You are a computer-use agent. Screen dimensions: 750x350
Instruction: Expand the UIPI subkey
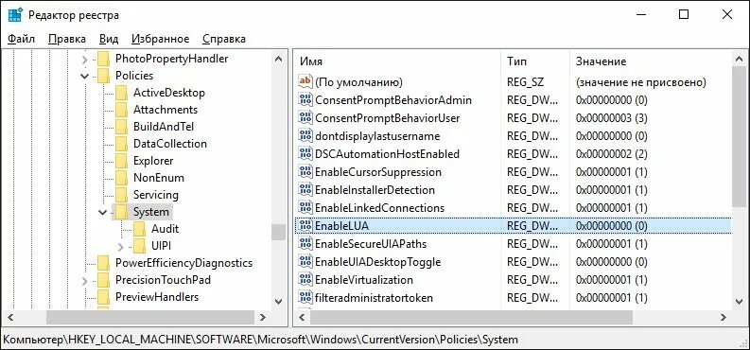pos(120,246)
